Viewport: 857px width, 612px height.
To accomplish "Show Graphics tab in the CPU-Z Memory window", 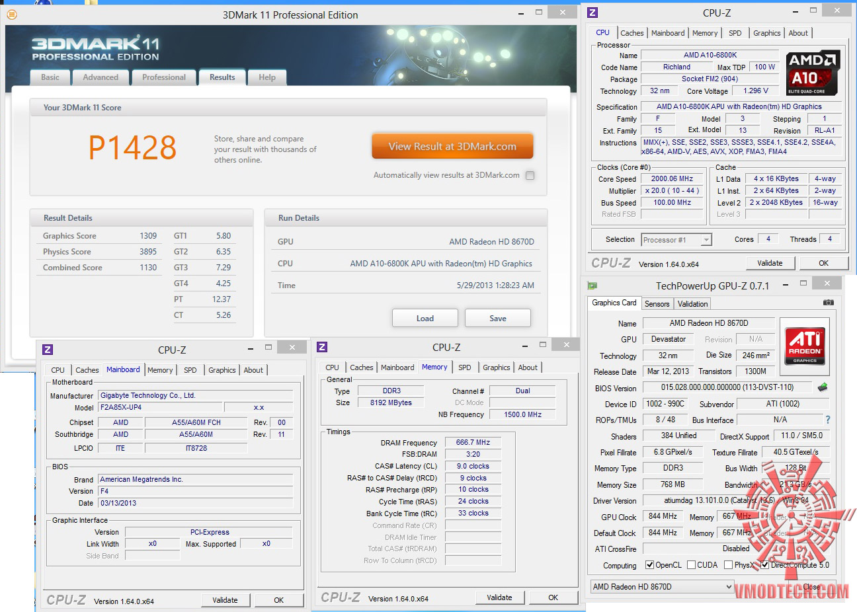I will pyautogui.click(x=496, y=367).
